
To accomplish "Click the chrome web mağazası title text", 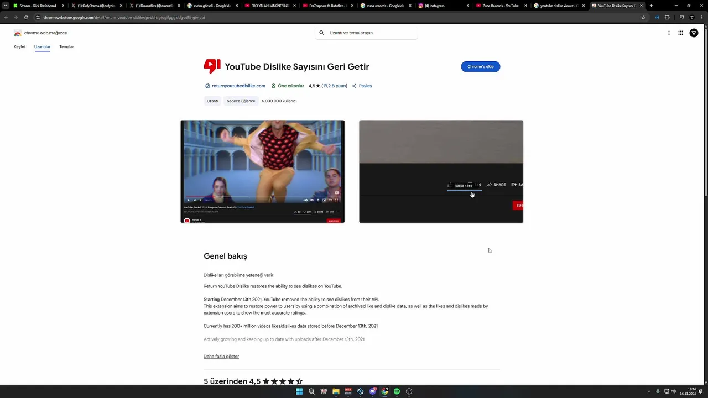I will pos(46,33).
